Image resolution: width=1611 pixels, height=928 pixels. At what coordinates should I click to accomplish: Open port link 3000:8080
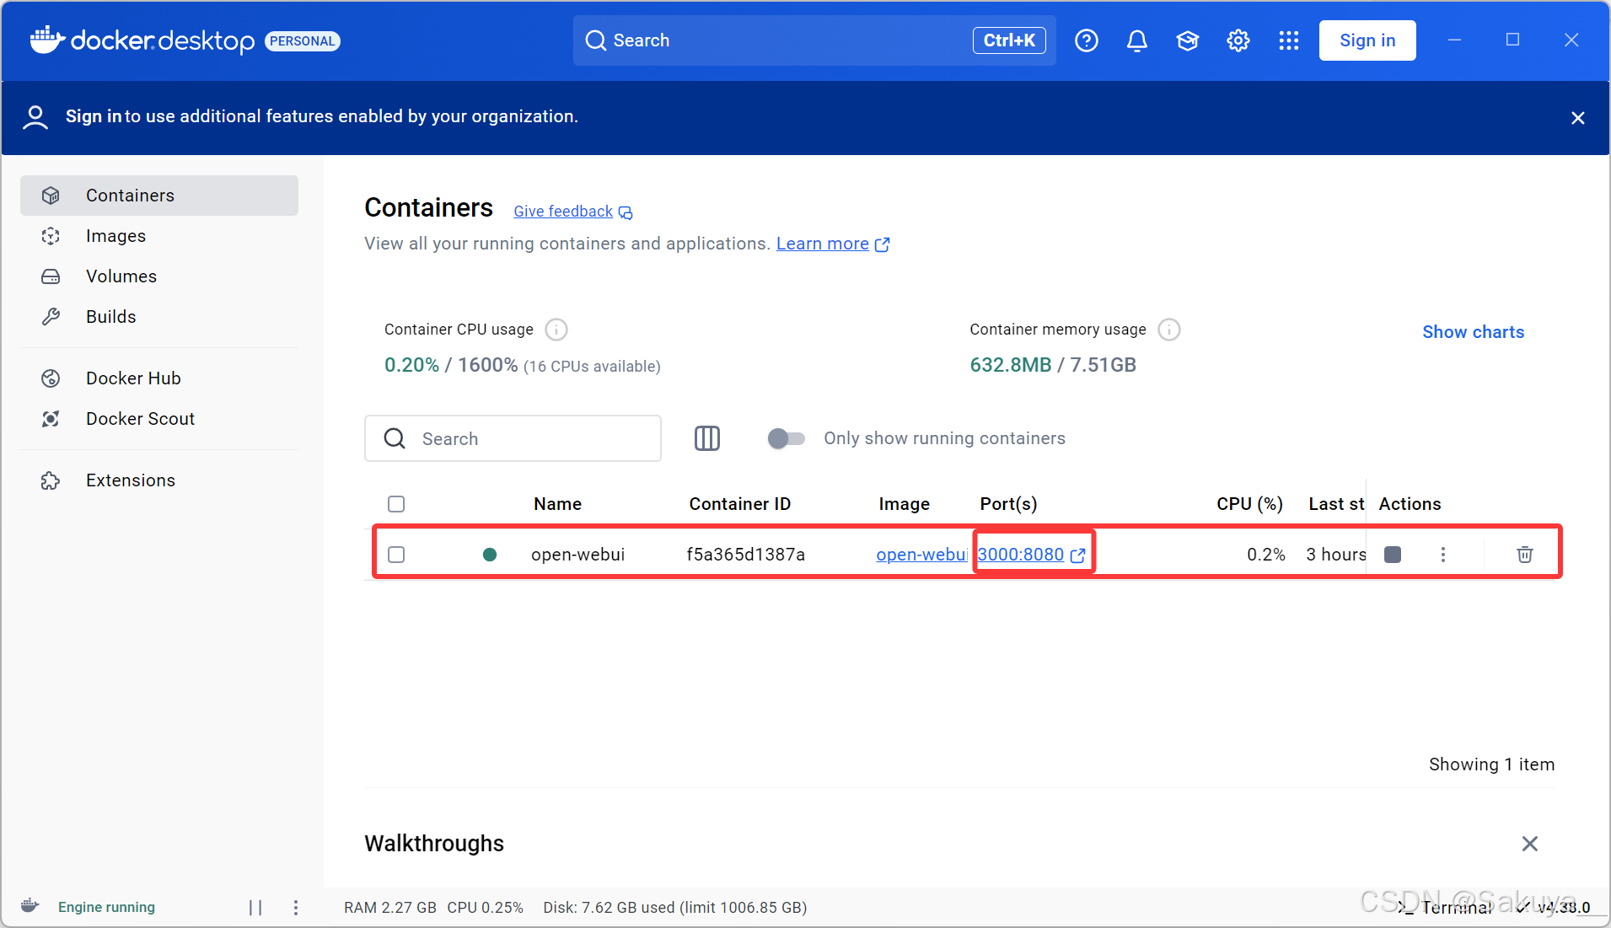coord(1021,555)
